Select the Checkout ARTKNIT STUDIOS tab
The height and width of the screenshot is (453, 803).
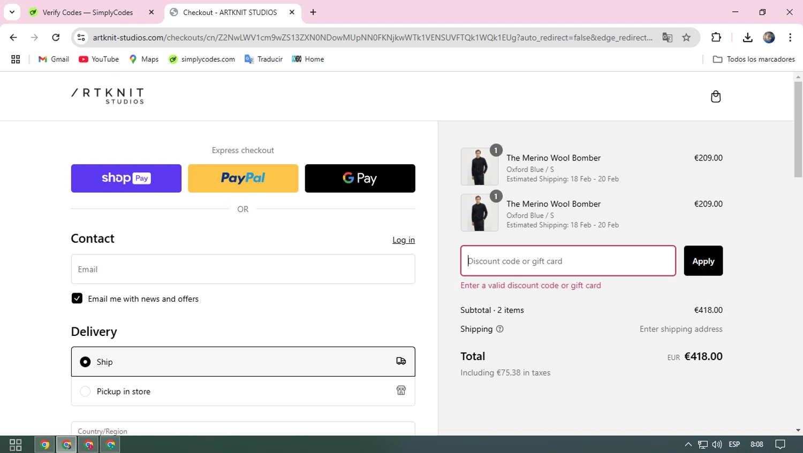tap(230, 12)
